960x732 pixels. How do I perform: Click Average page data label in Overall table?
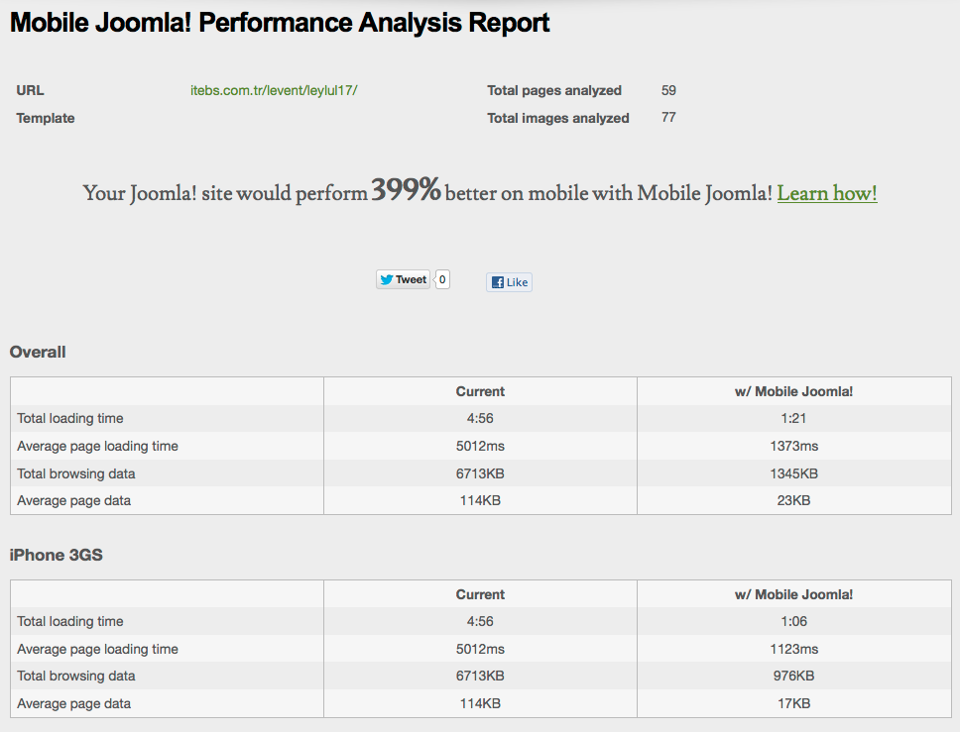click(x=74, y=500)
